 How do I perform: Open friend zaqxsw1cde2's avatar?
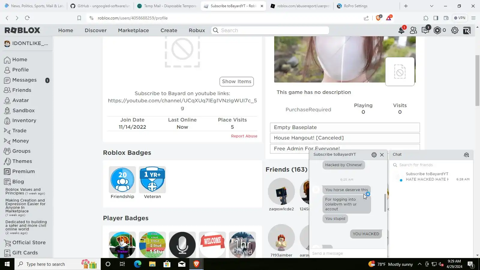tap(281, 191)
